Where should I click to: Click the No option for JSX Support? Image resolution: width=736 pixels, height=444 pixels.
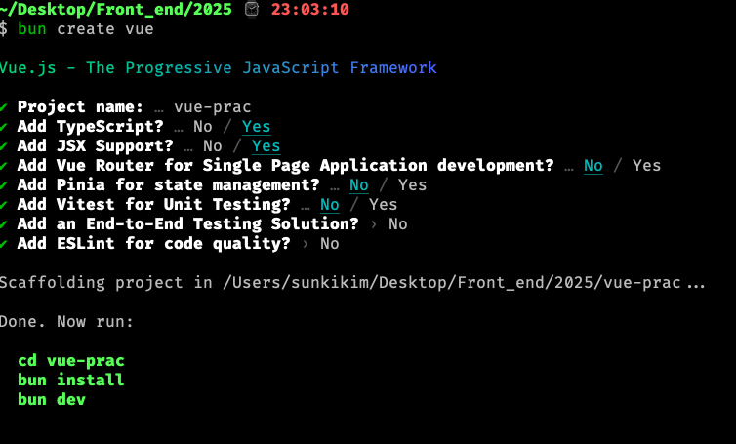point(213,146)
